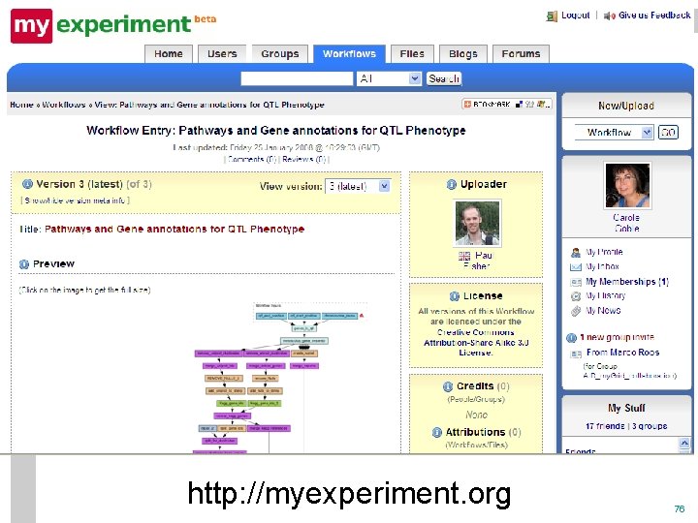The height and width of the screenshot is (523, 698).
Task: Open the Users tab
Action: (222, 54)
